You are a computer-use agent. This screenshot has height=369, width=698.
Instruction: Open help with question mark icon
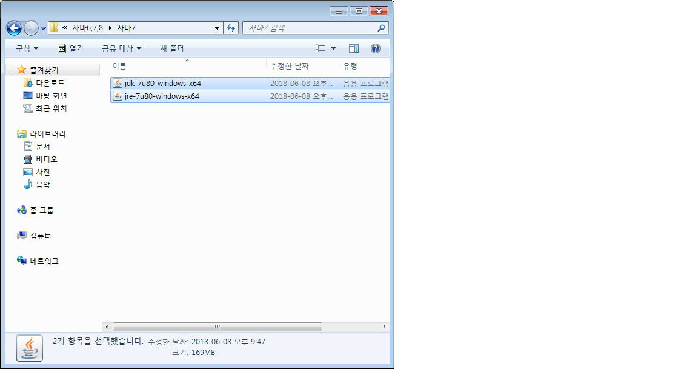click(x=376, y=48)
